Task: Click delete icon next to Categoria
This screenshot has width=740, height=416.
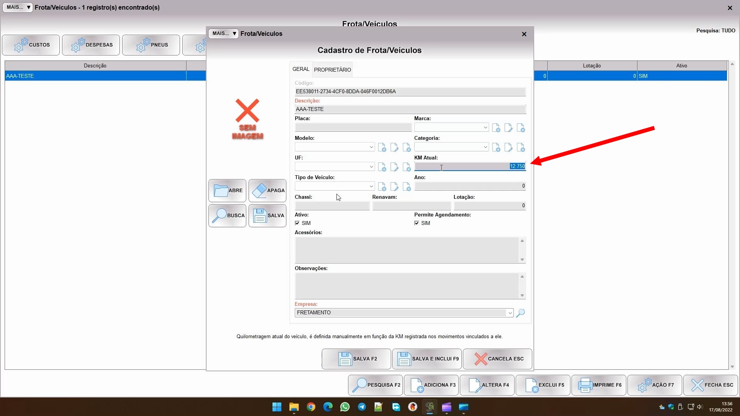Action: [x=521, y=148]
